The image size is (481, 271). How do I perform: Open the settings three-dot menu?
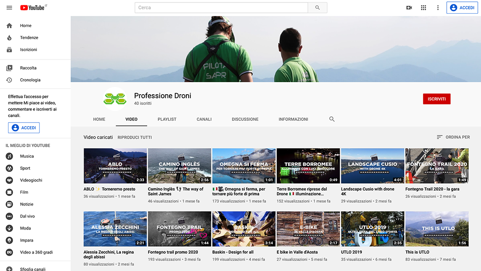[438, 8]
